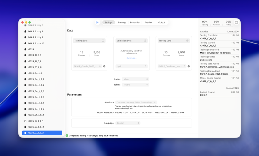
Task: Select model source v2025_01_0_0
Action: coord(42,67)
